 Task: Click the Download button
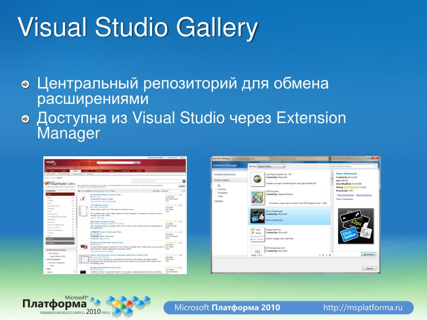coord(369,254)
